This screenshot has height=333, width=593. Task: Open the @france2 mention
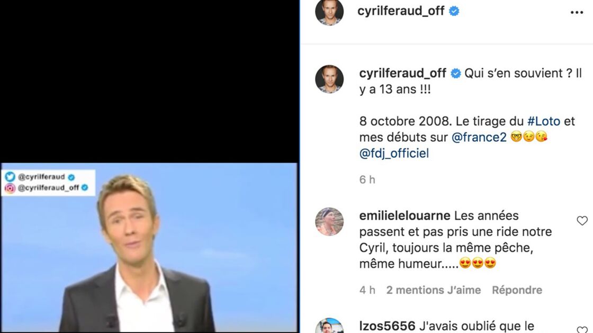coord(479,137)
